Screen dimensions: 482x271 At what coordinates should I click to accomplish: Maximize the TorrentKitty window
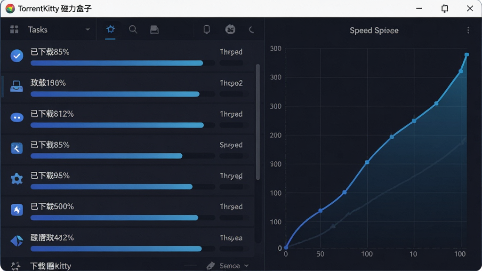click(x=444, y=8)
